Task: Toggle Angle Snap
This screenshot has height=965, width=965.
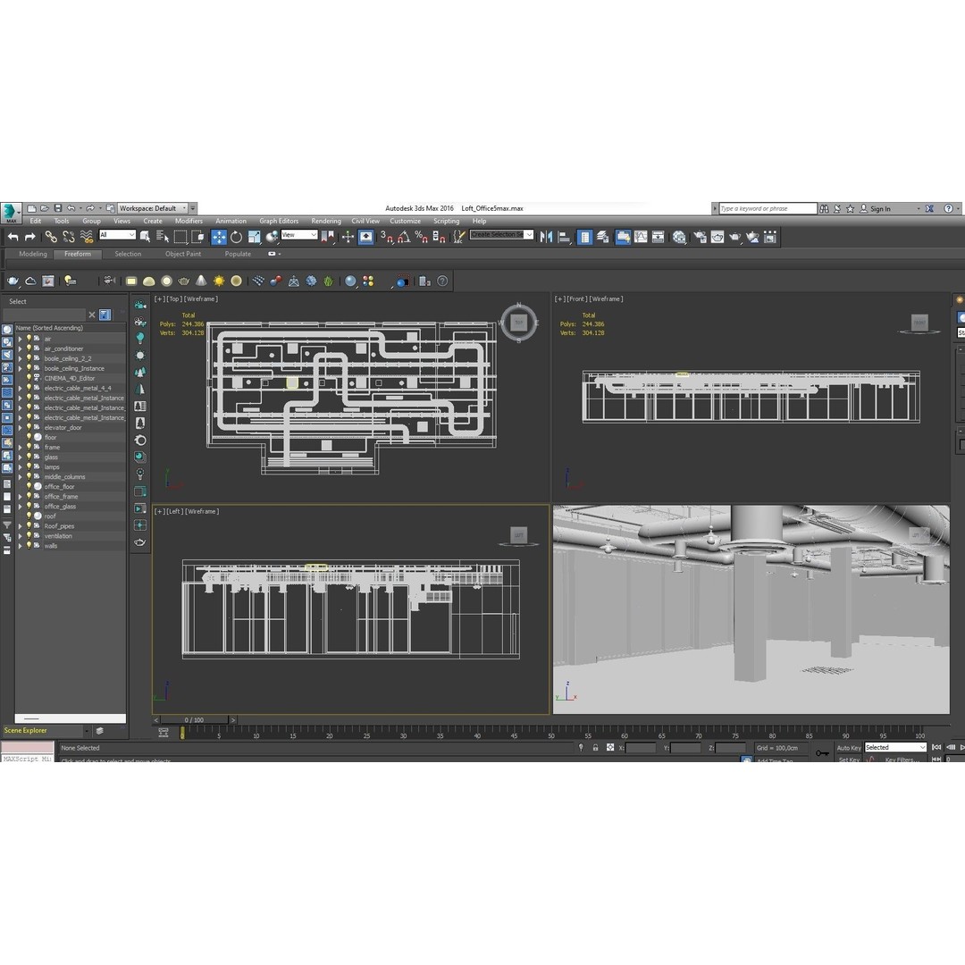Action: (404, 237)
